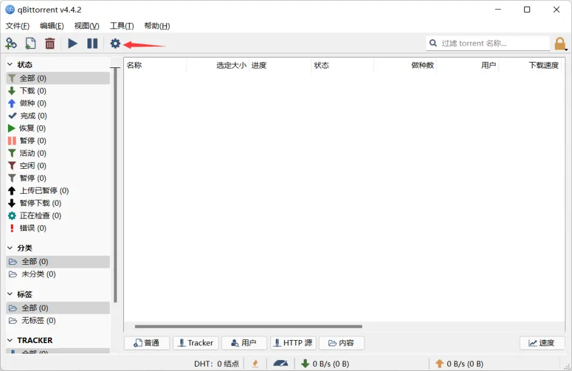Screen dimensions: 572x371
Task: Select the 上传已暂停 (0) filter
Action: [58, 191]
